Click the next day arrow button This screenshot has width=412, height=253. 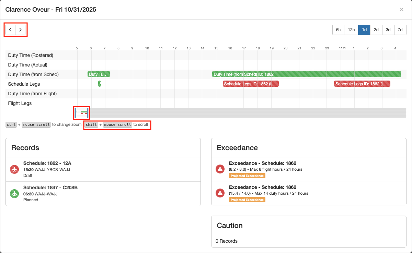21,30
